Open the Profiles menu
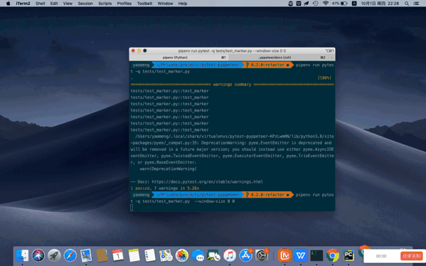Image resolution: width=426 pixels, height=266 pixels. pyautogui.click(x=124, y=4)
